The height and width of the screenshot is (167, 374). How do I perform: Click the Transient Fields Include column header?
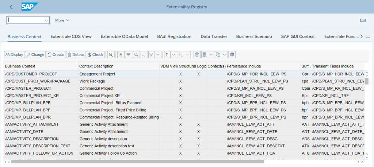(338, 66)
